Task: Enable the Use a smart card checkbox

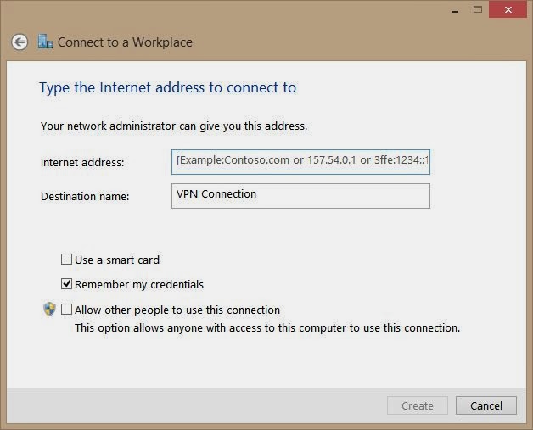Action: point(67,260)
